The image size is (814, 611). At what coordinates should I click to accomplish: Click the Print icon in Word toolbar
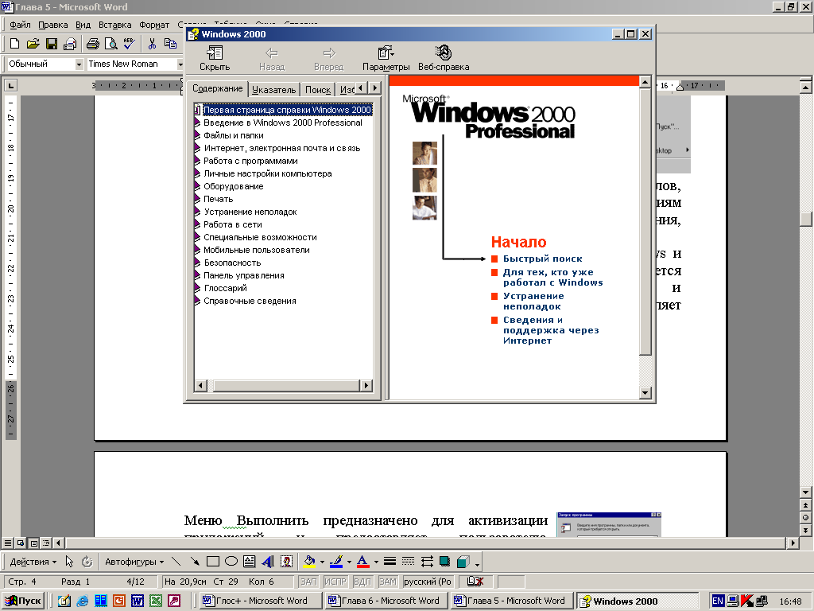(x=93, y=45)
